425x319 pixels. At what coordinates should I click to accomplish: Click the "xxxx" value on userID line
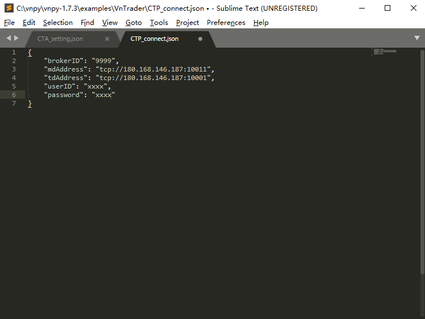95,86
